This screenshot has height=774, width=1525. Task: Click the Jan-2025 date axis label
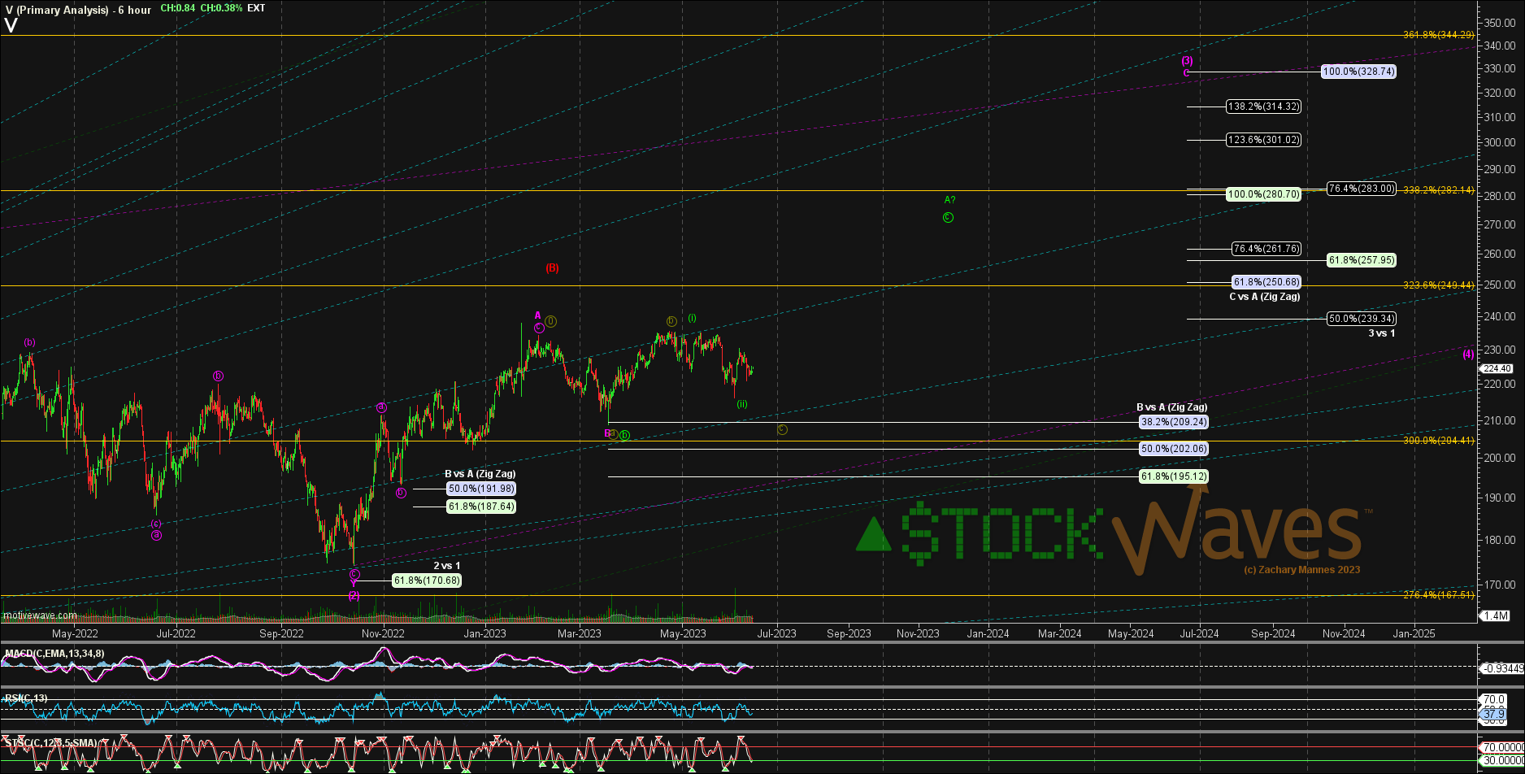(1414, 633)
